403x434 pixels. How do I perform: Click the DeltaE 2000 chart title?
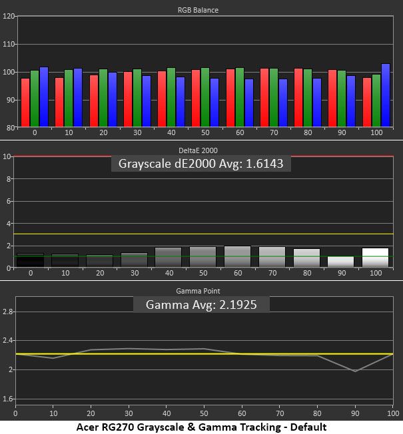coord(198,150)
